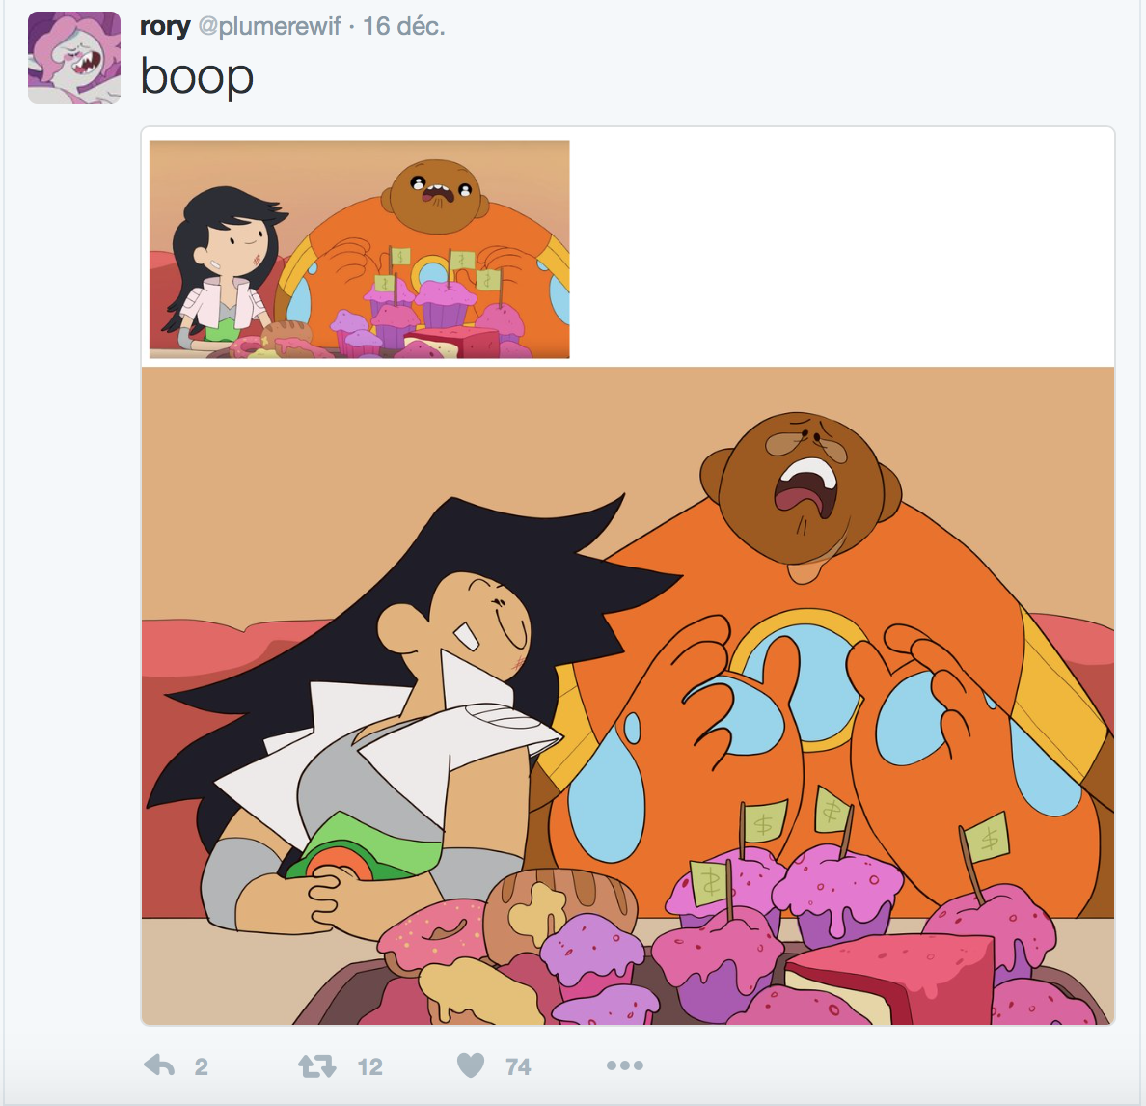The height and width of the screenshot is (1106, 1146).
Task: Enlarge the large fan art drawing
Action: 628,695
